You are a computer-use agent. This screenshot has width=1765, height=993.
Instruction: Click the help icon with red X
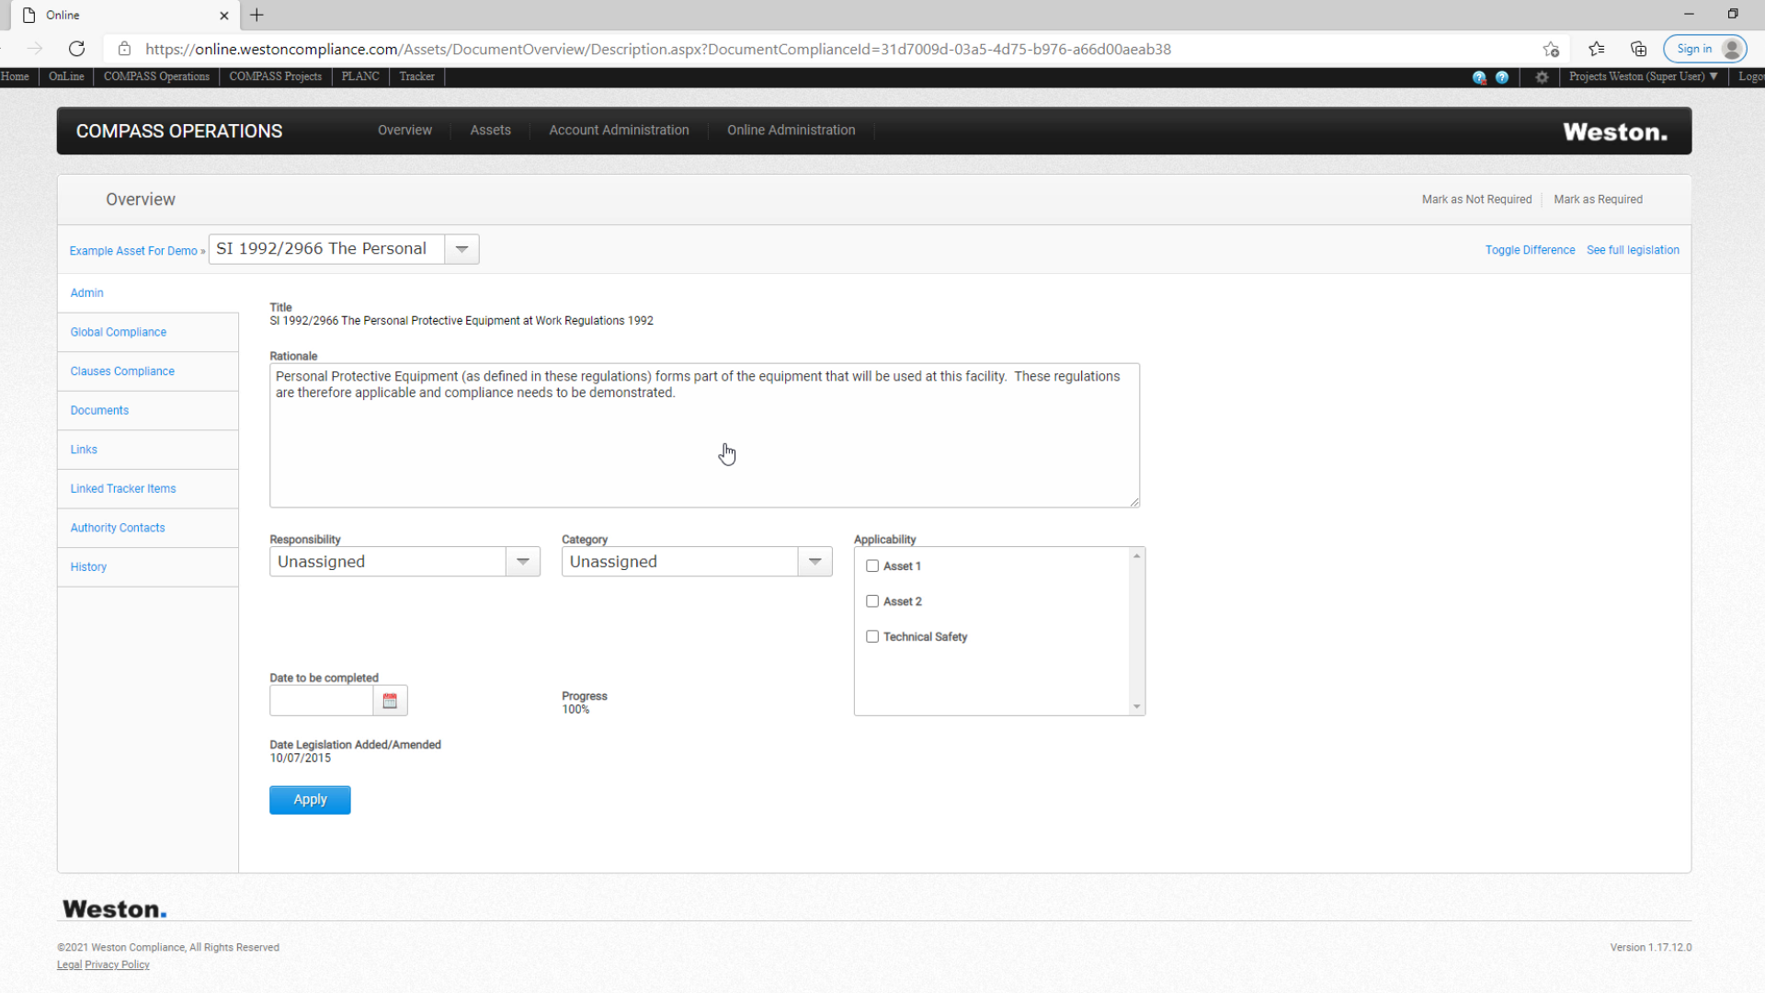[x=1479, y=77]
